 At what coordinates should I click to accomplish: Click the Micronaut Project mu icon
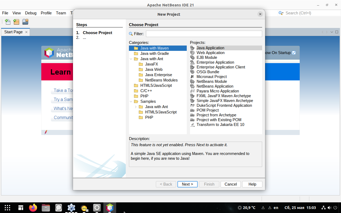pos(192,77)
